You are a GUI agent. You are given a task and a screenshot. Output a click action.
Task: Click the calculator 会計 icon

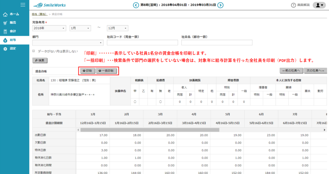[x=5, y=31]
